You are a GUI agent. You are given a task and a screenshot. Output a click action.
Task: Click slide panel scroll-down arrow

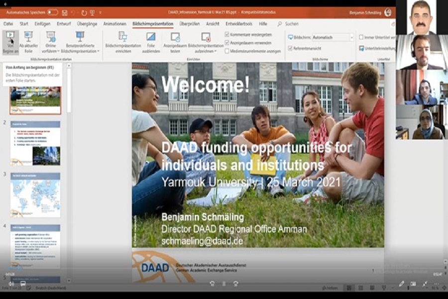click(x=69, y=281)
